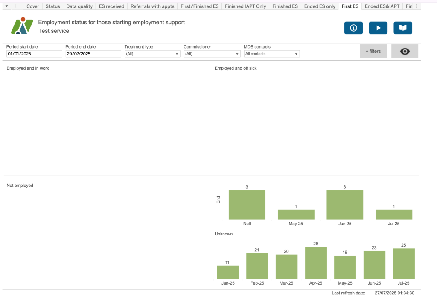Image resolution: width=437 pixels, height=305 pixels.
Task: Click the Jun 25 bar in End chart
Action: coord(345,205)
